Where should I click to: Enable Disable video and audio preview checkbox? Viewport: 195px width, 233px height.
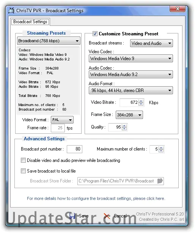23,160
